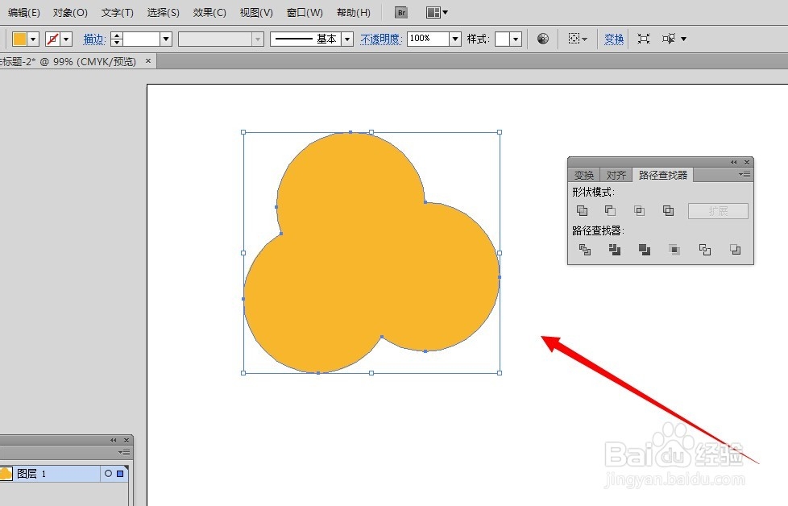Click the Outline pathfinder icon
Viewport: 788px width, 506px height.
[704, 249]
